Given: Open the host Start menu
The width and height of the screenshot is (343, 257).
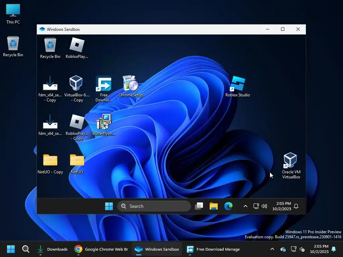Looking at the screenshot, I should (x=11, y=249).
